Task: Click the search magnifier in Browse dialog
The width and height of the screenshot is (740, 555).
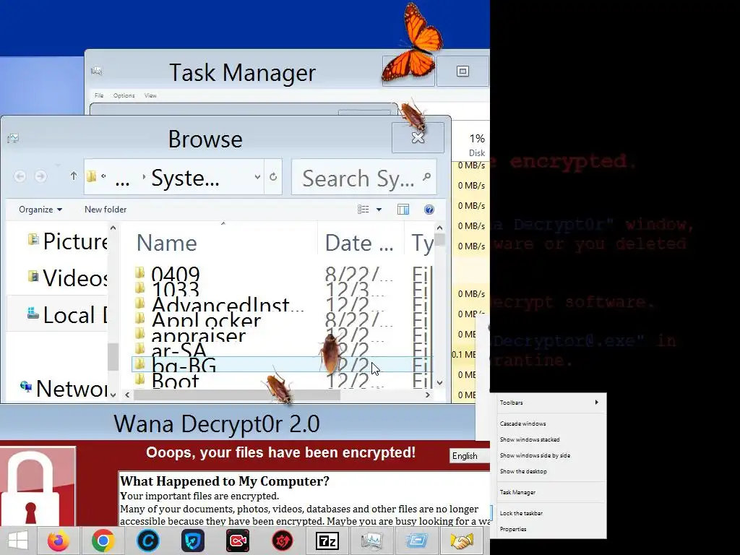Action: 426,177
